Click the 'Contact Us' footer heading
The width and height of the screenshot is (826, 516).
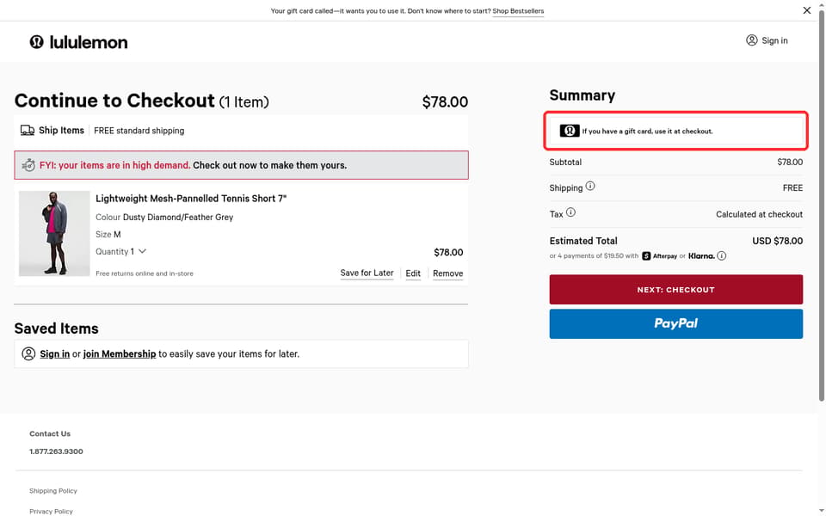pyautogui.click(x=50, y=433)
